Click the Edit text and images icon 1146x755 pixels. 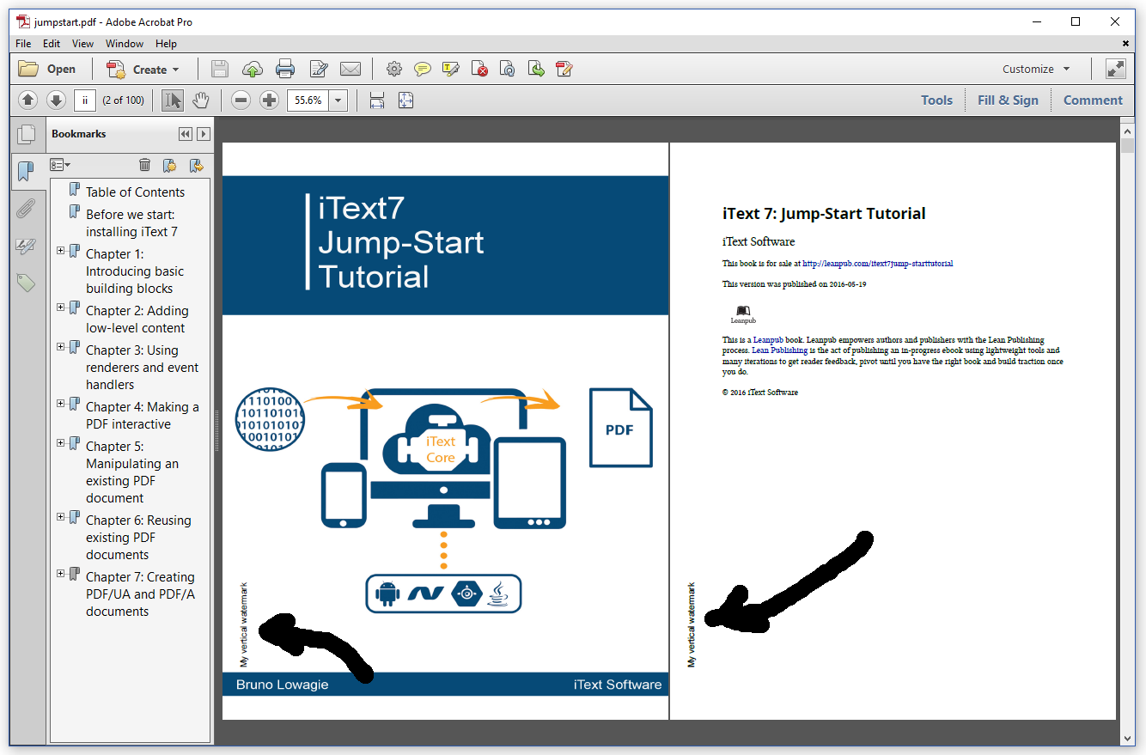tap(319, 70)
